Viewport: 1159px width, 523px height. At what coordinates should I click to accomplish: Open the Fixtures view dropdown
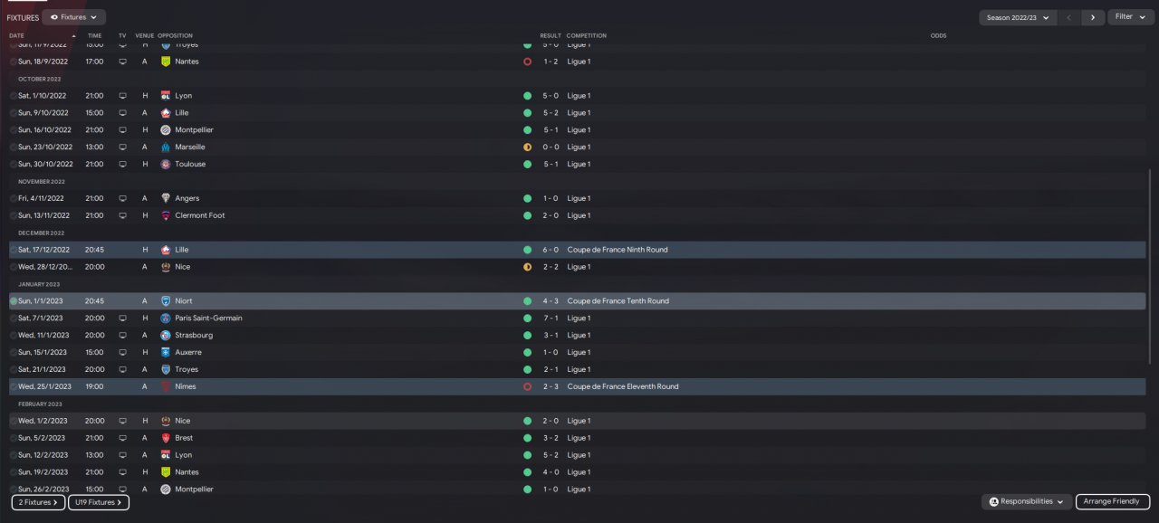coord(73,17)
